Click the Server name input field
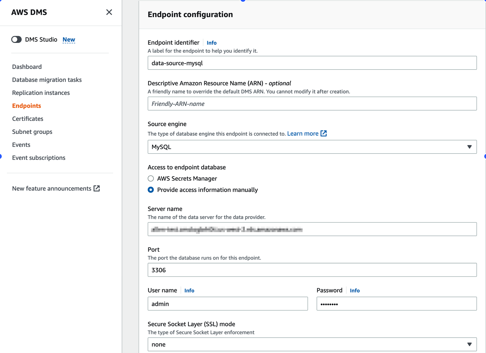This screenshot has height=353, width=486. point(312,229)
